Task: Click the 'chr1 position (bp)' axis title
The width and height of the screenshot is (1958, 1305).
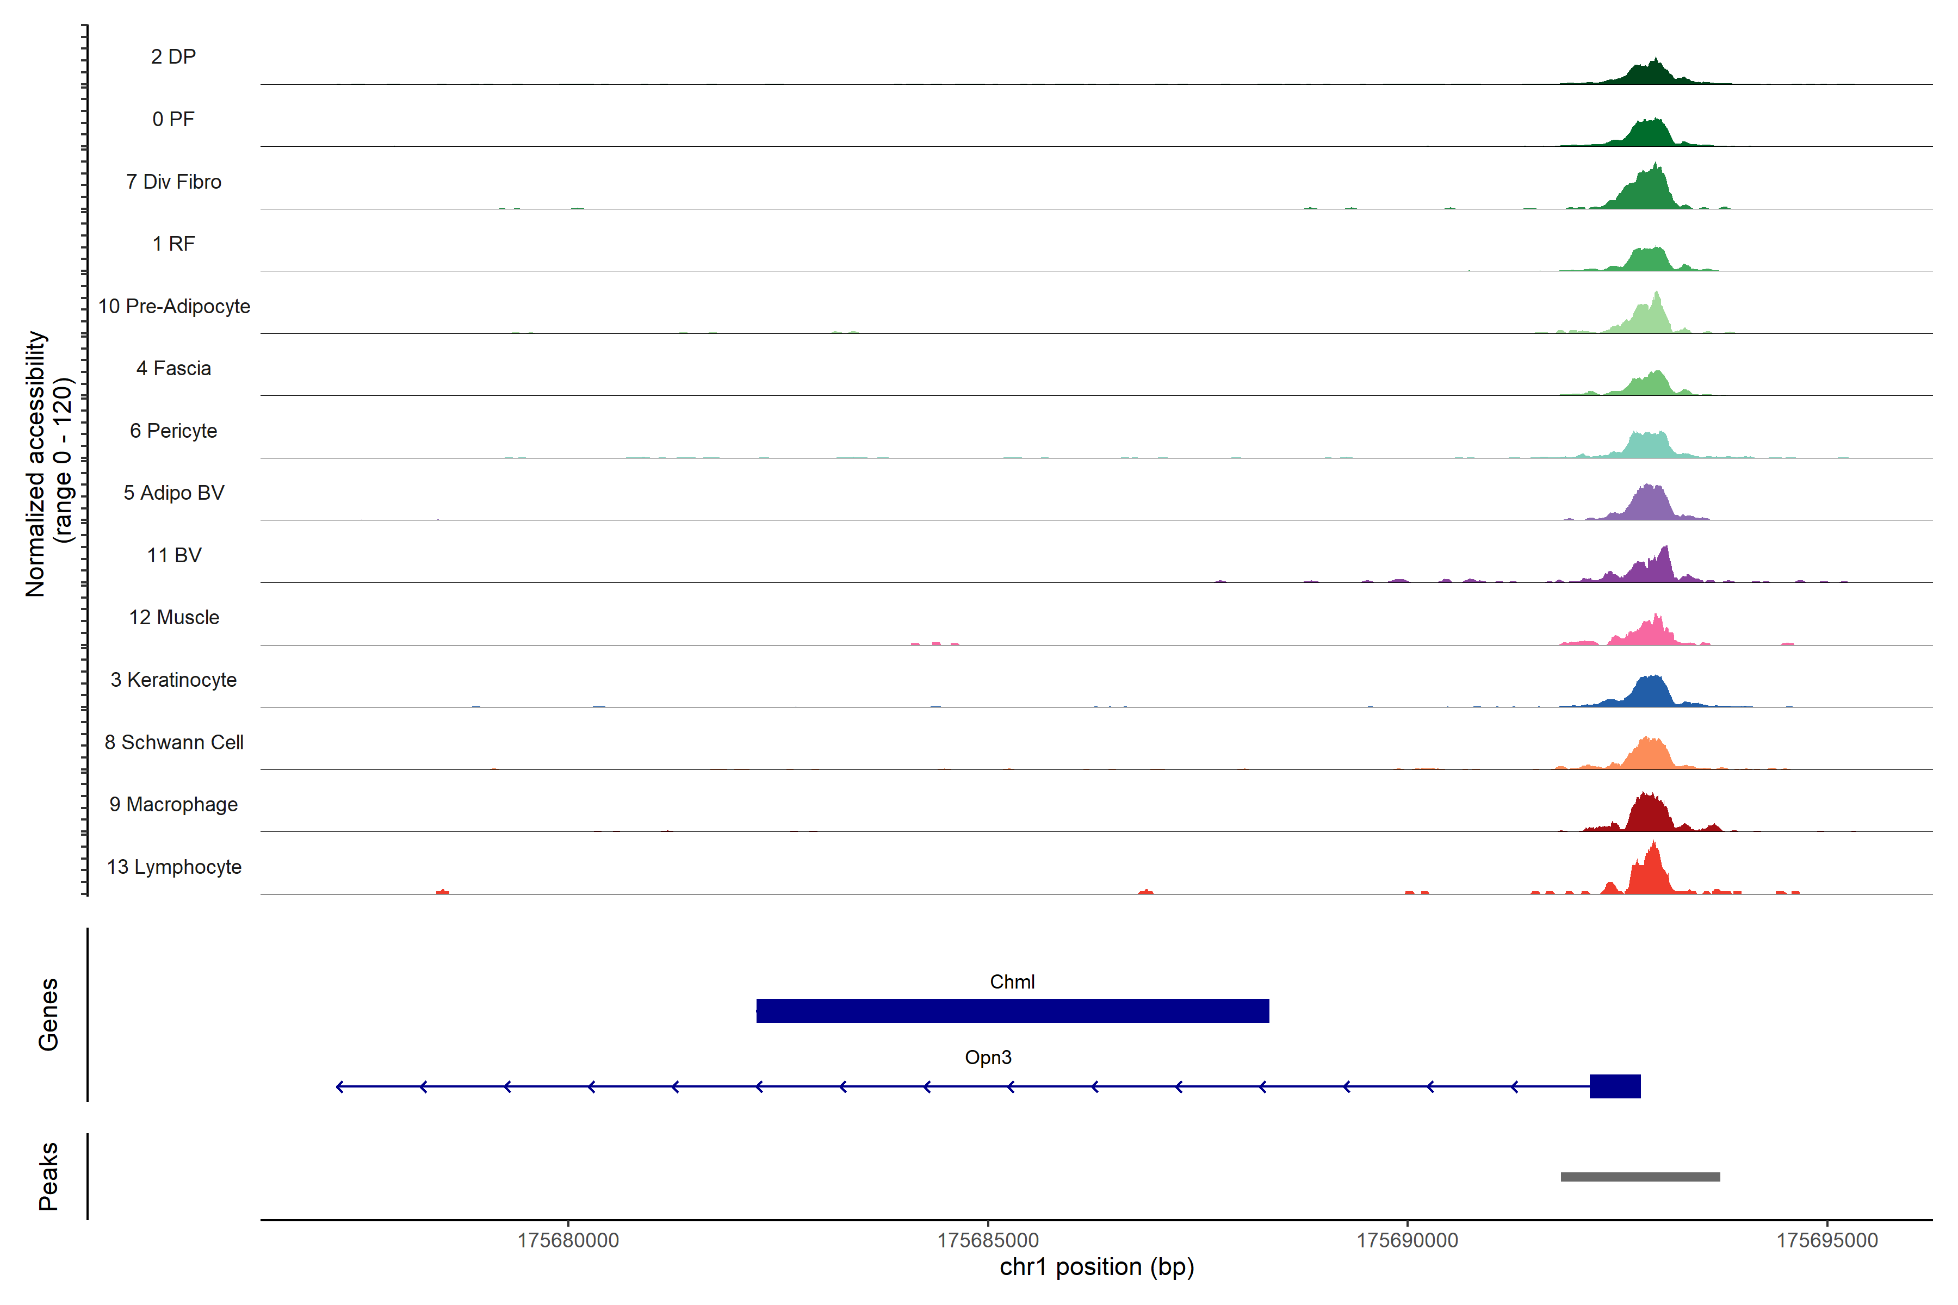Action: coord(1096,1267)
